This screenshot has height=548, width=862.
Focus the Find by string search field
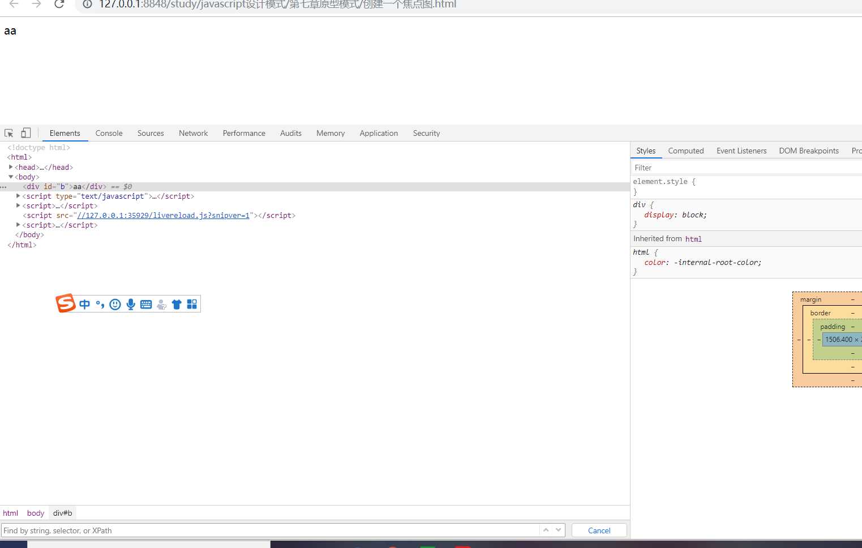click(271, 530)
